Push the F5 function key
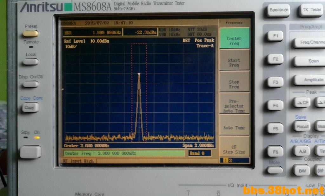This screenshot has height=196, width=325. 275,129
